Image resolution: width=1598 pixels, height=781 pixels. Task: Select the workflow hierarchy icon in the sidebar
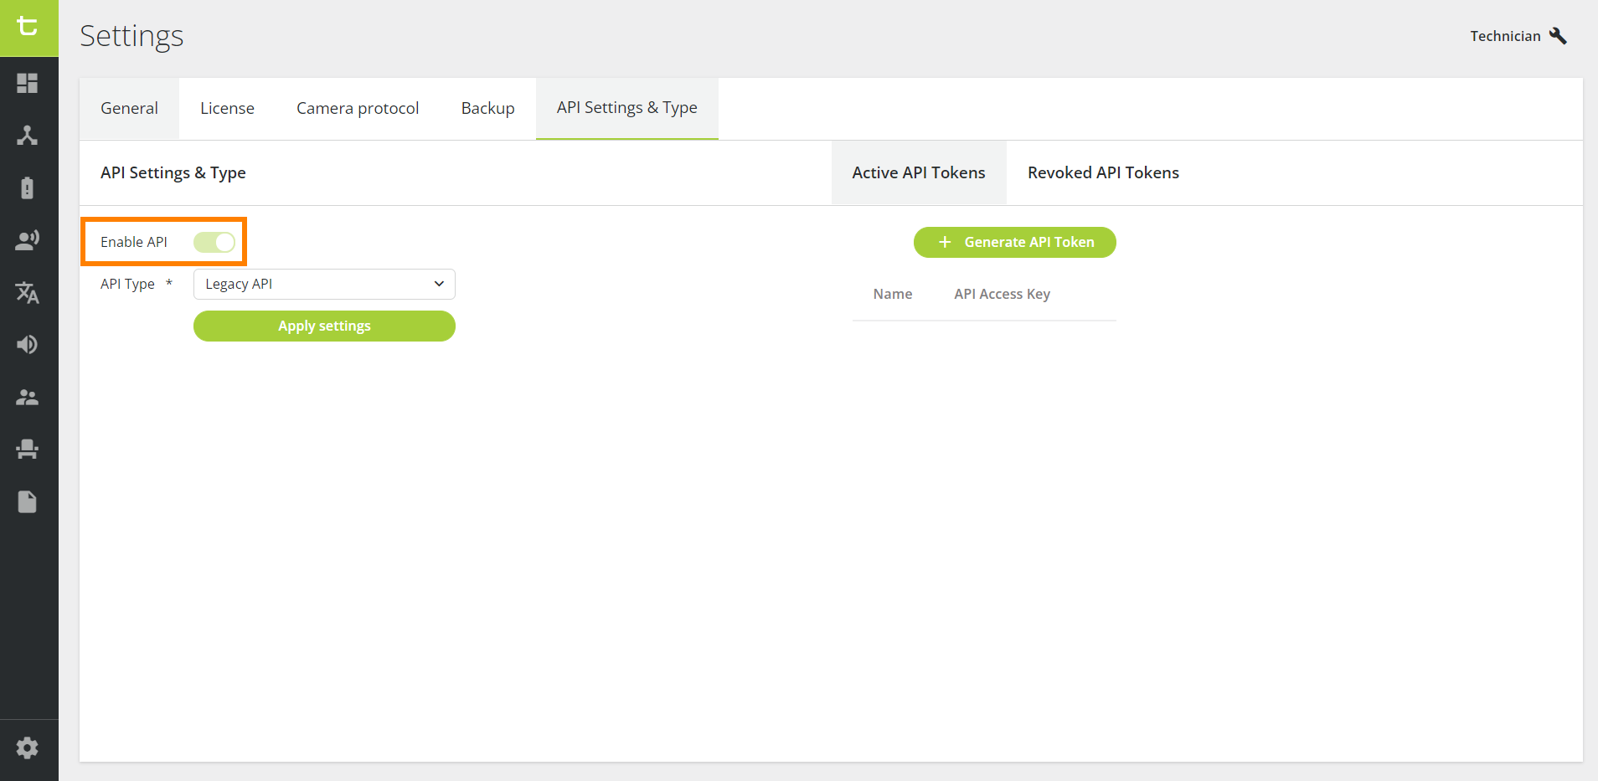pyautogui.click(x=28, y=136)
